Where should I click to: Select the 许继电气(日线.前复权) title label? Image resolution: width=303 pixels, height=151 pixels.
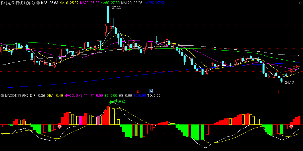point(18,3)
